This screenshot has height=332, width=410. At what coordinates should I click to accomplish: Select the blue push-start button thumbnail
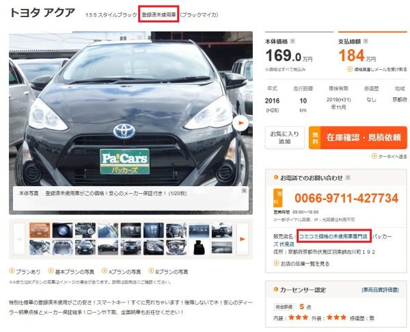(62, 230)
